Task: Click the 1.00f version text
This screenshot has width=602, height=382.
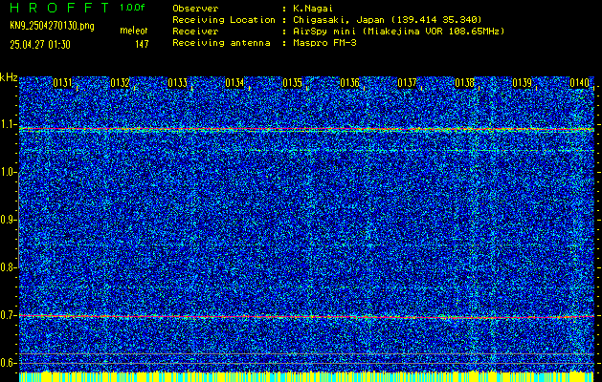Action: click(132, 8)
